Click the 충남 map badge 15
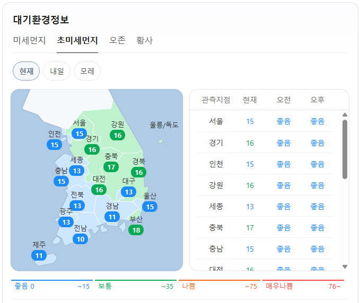This screenshot has width=360, height=303. (62, 182)
